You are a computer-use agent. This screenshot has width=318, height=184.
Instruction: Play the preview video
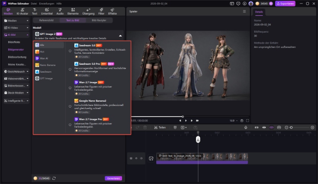186,121
